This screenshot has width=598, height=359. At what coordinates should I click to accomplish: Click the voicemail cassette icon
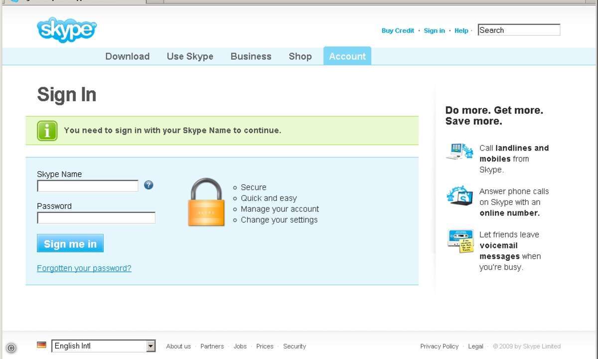(x=460, y=241)
